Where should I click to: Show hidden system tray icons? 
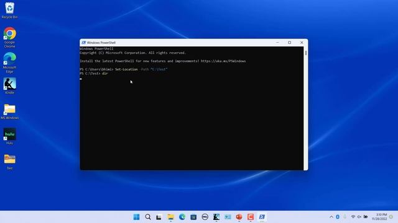(x=331, y=217)
